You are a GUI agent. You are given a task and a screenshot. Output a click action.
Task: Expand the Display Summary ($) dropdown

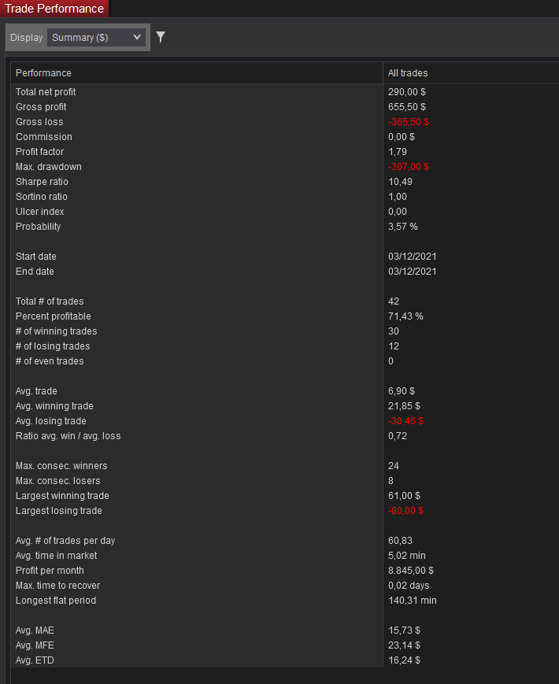(x=96, y=38)
